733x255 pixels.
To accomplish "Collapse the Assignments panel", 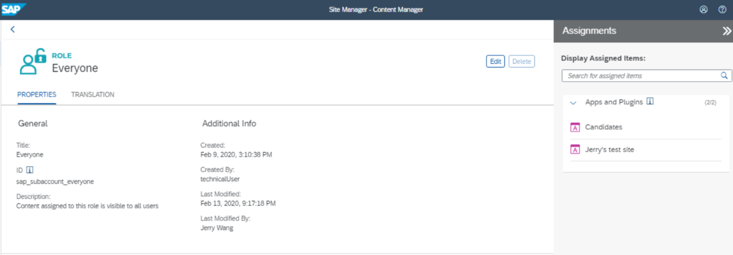I will 726,31.
